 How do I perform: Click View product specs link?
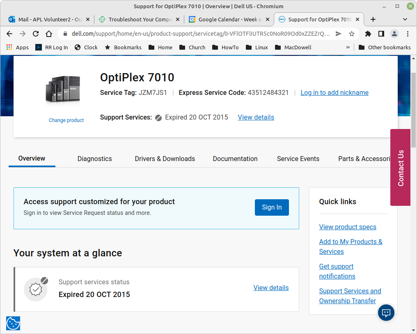coord(348,227)
